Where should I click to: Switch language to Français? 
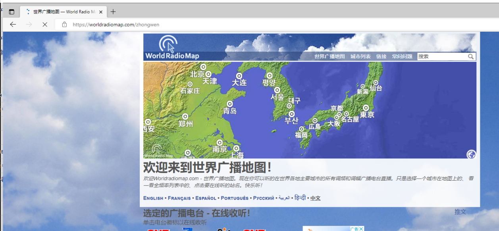179,198
